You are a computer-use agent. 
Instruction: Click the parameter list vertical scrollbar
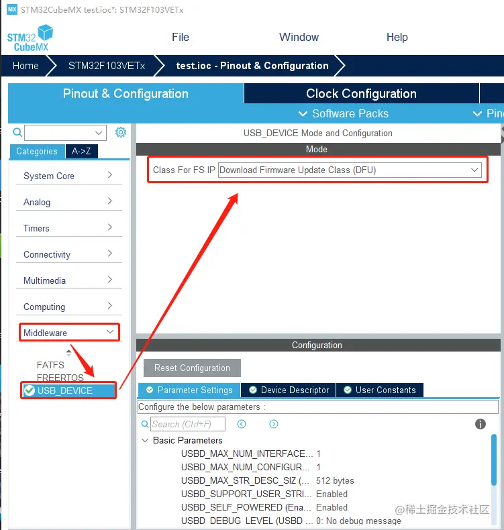coord(494,460)
